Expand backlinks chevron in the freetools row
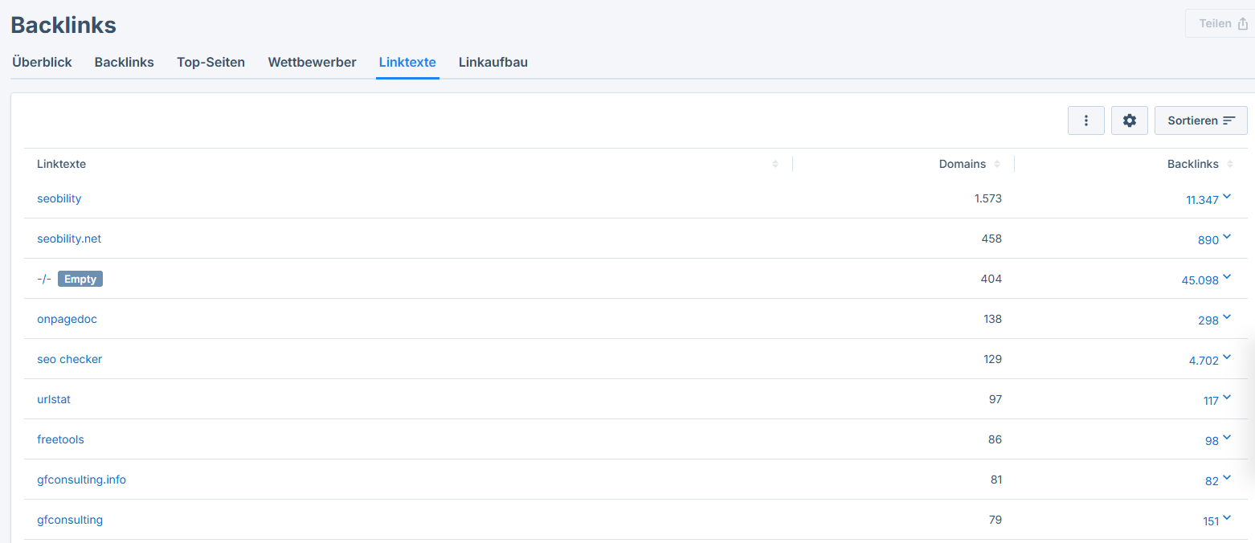The image size is (1255, 543). (1227, 438)
